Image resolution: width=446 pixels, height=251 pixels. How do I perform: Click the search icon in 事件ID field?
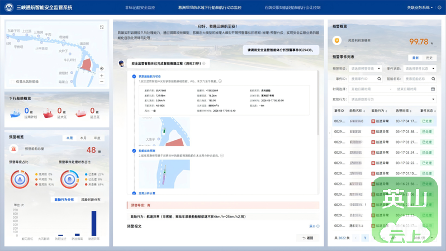[379, 79]
